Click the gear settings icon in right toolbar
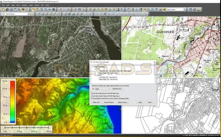The width and height of the screenshot is (221, 137). [x=195, y=10]
